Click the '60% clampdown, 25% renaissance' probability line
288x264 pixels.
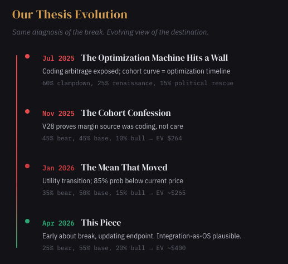tap(138, 83)
